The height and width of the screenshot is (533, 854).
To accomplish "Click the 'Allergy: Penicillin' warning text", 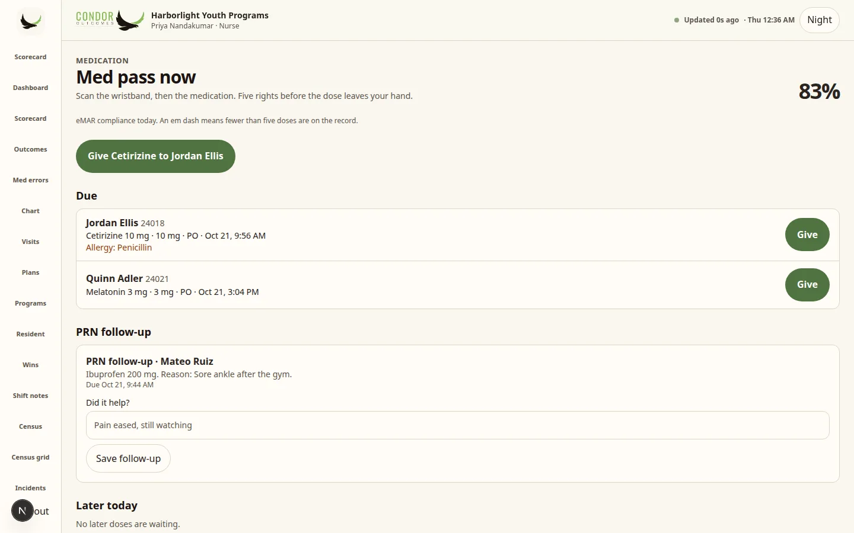I will [119, 248].
